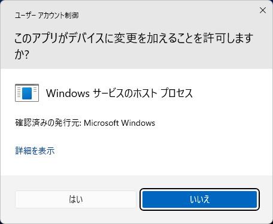Click the 確認済みの発行元 publisher label
Screen dimensions: 273x224
click(x=48, y=123)
